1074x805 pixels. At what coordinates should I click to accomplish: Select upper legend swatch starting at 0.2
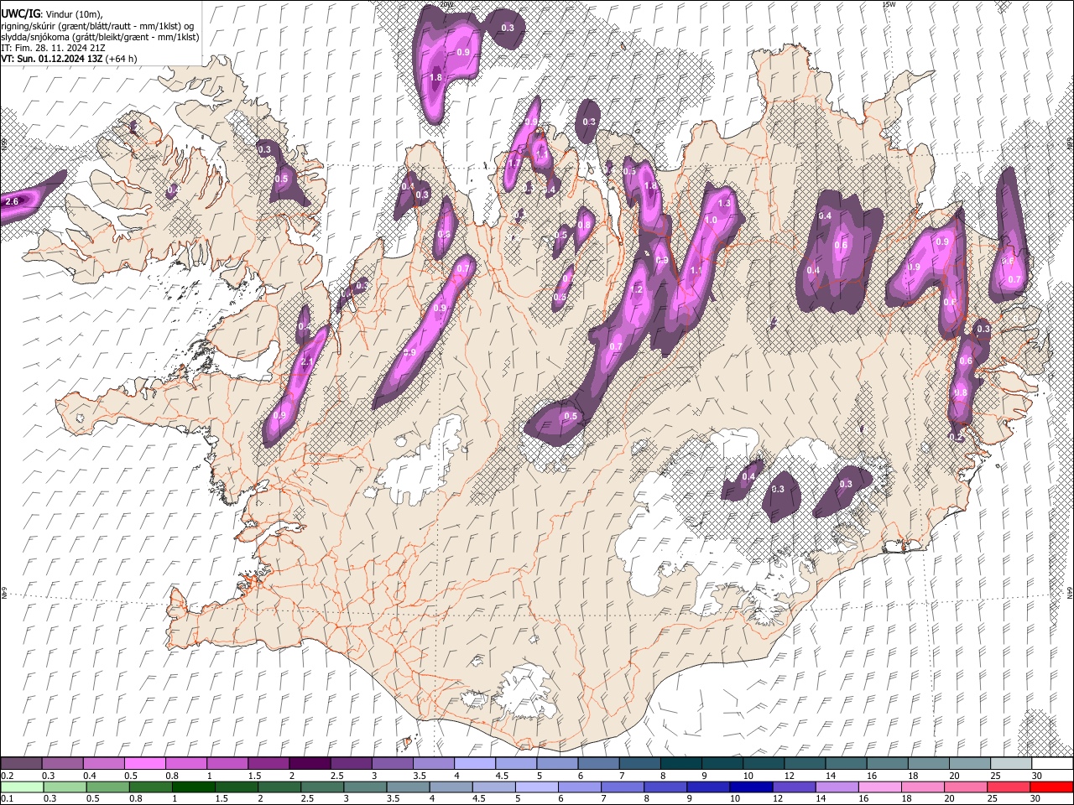(21, 764)
